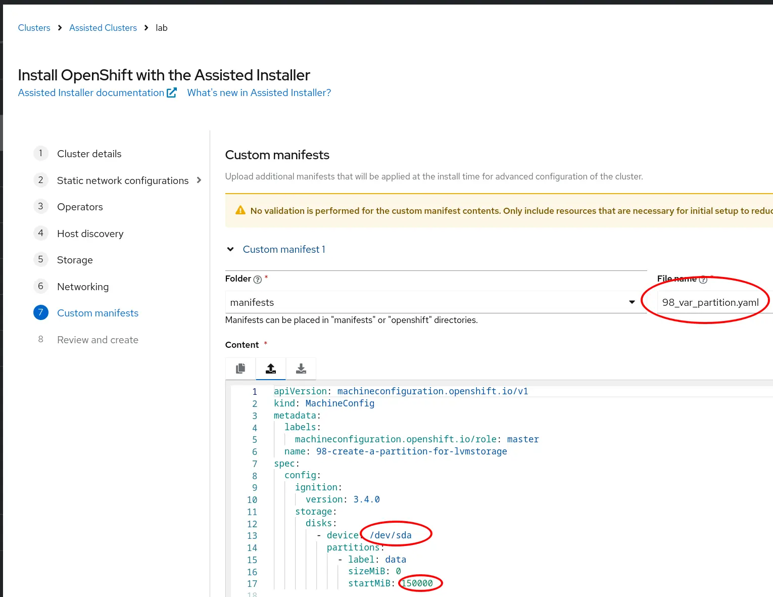
Task: Go to Static network configurations step
Action: (x=123, y=180)
